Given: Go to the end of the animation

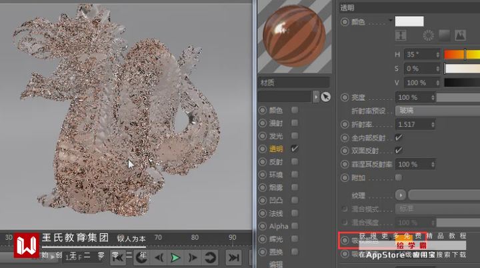Looking at the screenshot, I should click(233, 257).
